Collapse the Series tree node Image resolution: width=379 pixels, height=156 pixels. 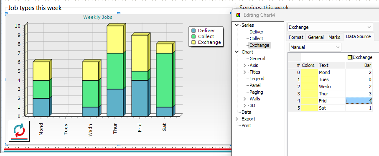click(x=237, y=25)
